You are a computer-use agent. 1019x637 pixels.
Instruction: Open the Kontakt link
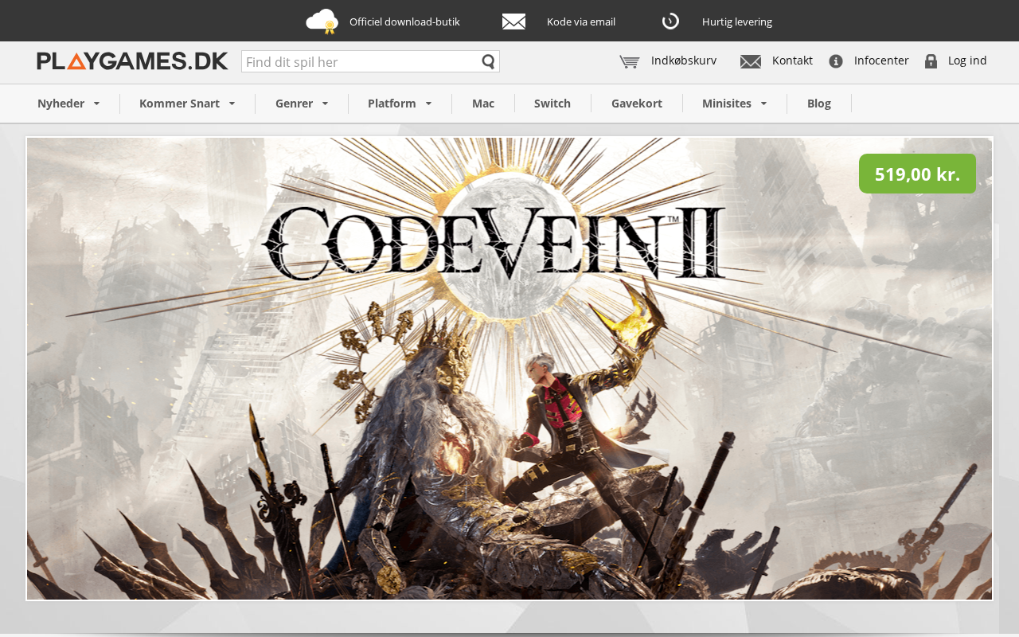point(792,61)
